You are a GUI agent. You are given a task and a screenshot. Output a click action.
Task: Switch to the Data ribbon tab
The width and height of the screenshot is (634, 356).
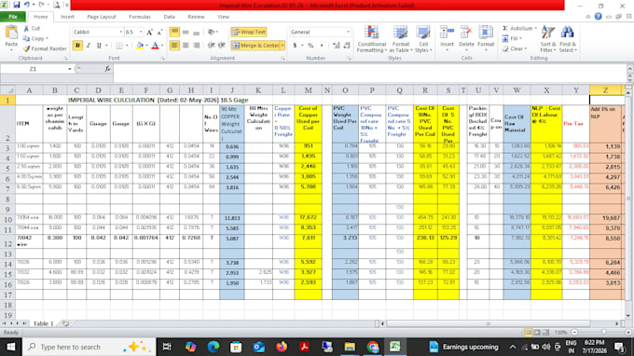tap(169, 17)
